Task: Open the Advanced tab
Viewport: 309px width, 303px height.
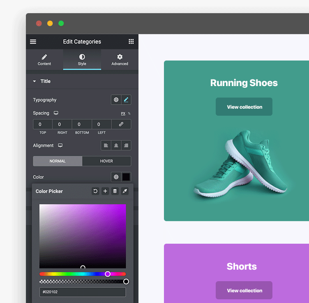Action: pyautogui.click(x=120, y=60)
